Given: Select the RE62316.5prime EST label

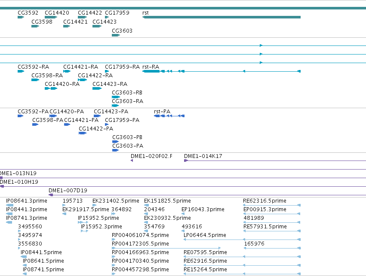Looking at the screenshot, I should click(x=265, y=201).
